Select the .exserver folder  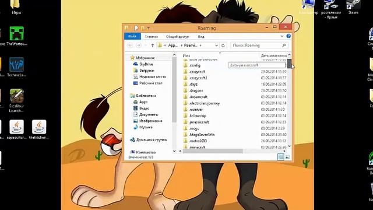(196, 110)
